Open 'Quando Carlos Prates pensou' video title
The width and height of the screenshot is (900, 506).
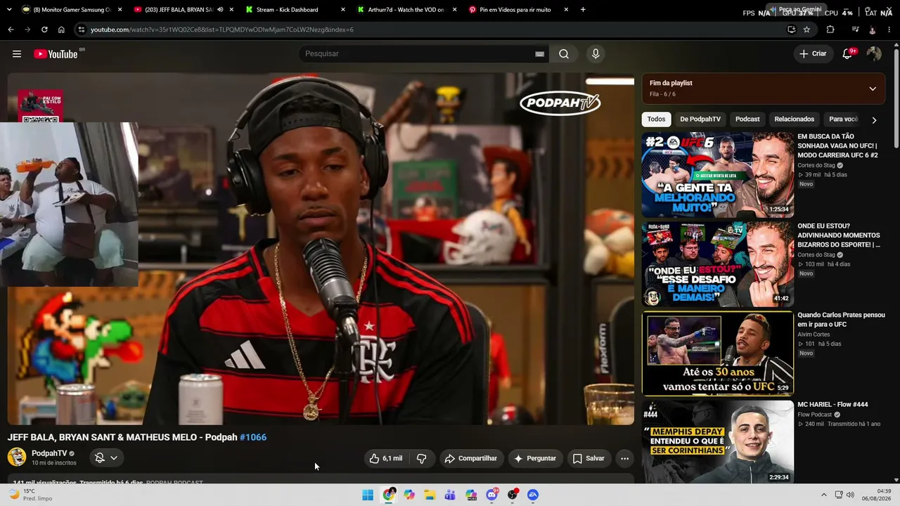click(x=841, y=320)
